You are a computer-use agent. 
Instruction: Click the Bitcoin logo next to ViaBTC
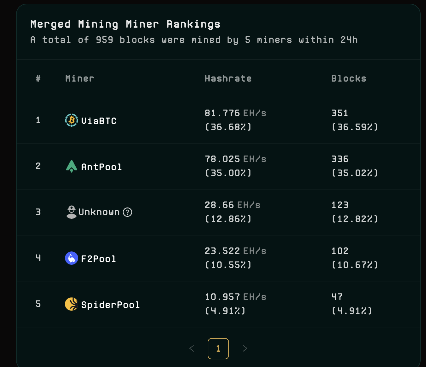(x=71, y=120)
